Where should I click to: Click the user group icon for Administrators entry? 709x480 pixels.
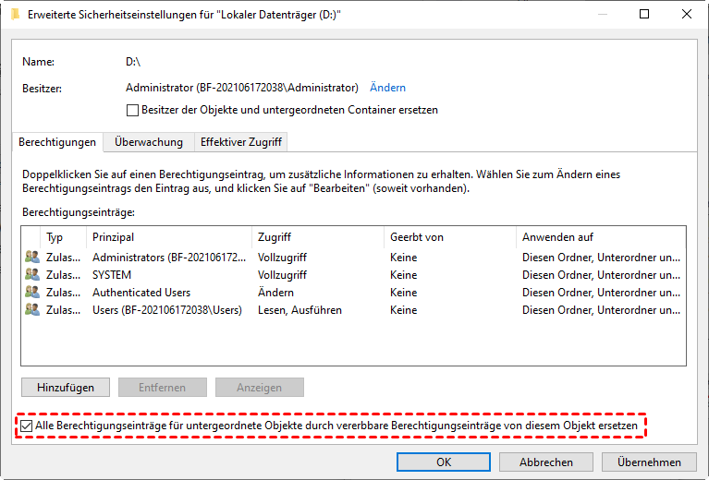click(32, 257)
